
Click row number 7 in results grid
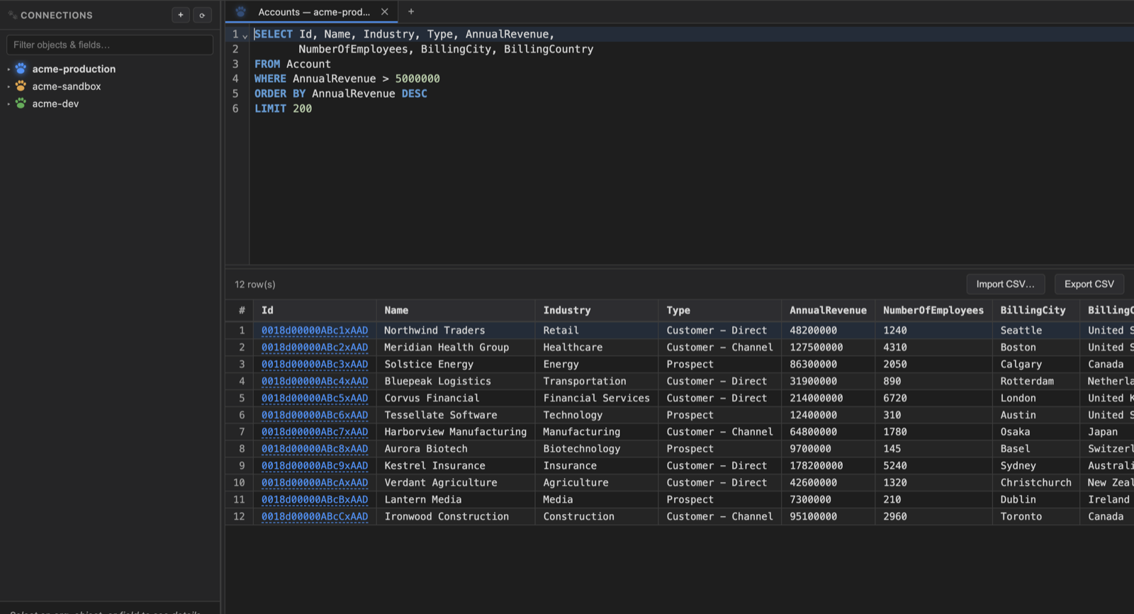point(242,432)
